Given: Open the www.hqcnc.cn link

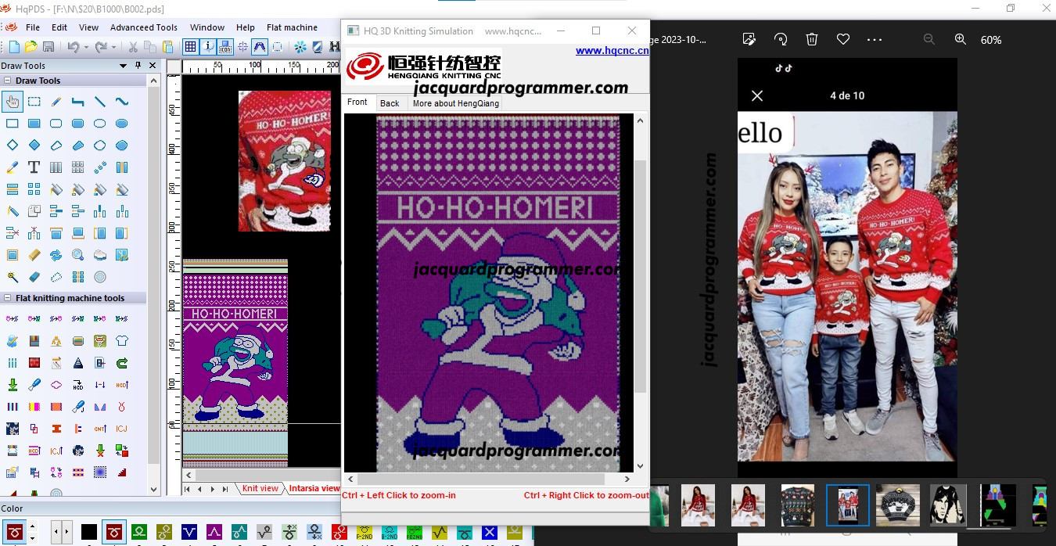Looking at the screenshot, I should coord(612,51).
